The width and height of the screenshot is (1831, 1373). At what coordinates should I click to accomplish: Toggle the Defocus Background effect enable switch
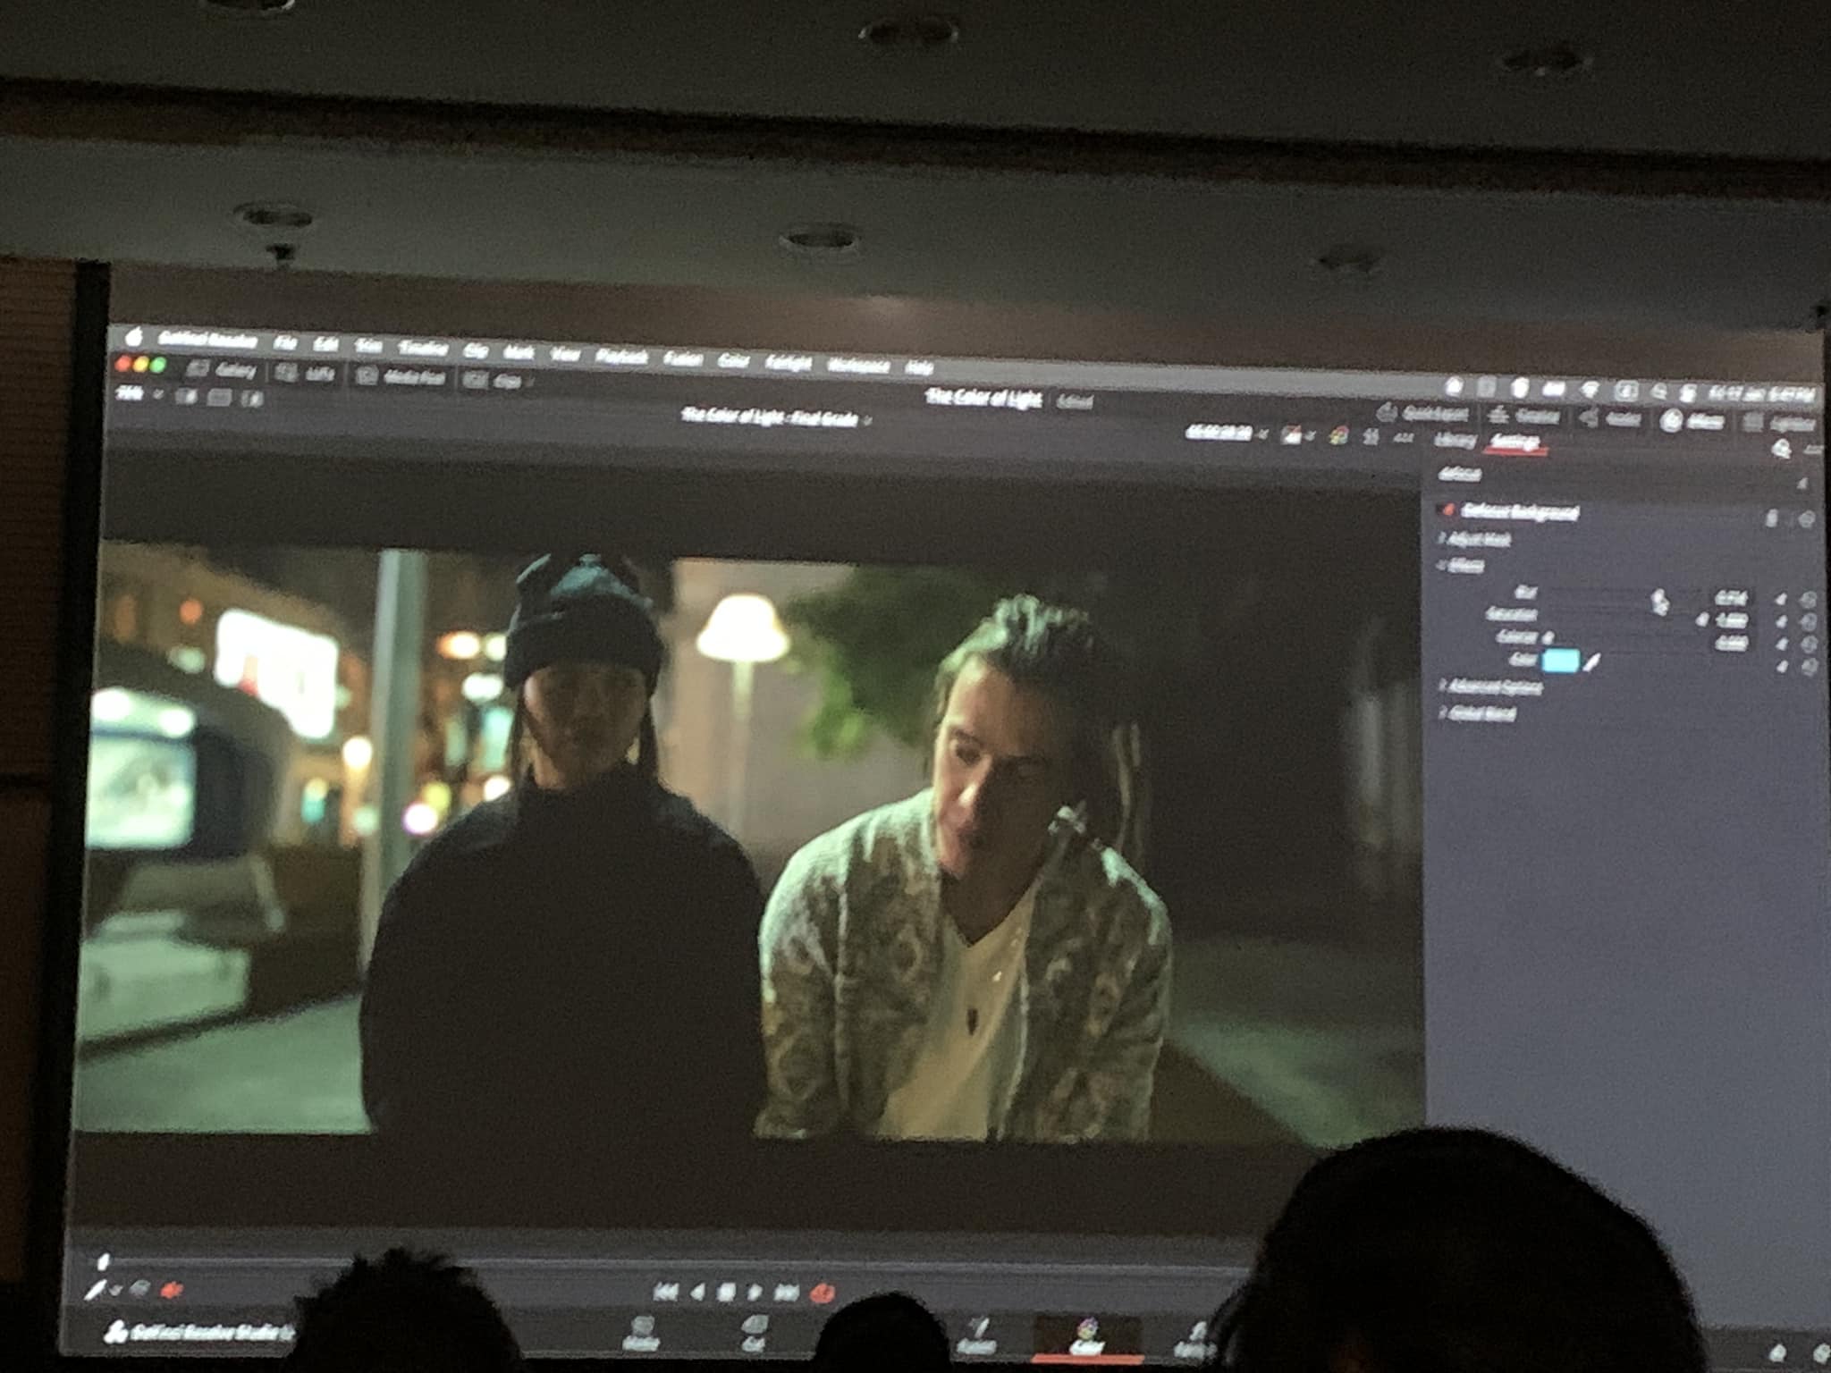tap(1447, 510)
